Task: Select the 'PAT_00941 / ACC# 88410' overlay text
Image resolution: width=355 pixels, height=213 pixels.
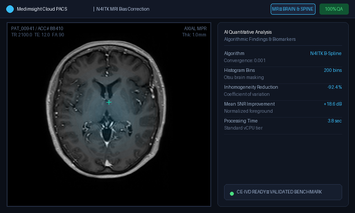Action: tap(37, 28)
